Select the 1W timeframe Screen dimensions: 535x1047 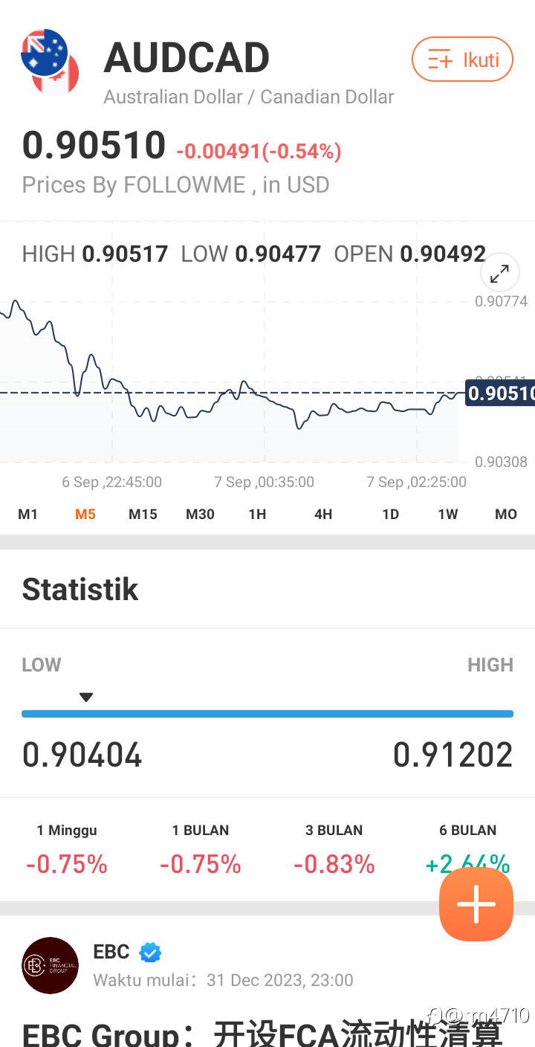[x=448, y=514]
